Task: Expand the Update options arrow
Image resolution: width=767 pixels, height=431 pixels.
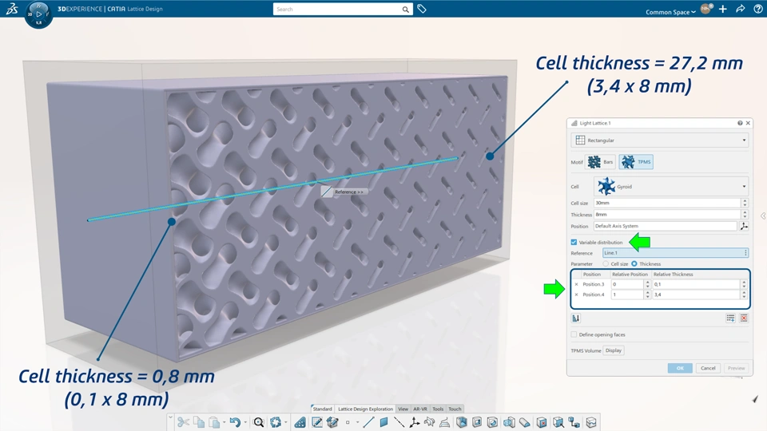Action: point(286,422)
